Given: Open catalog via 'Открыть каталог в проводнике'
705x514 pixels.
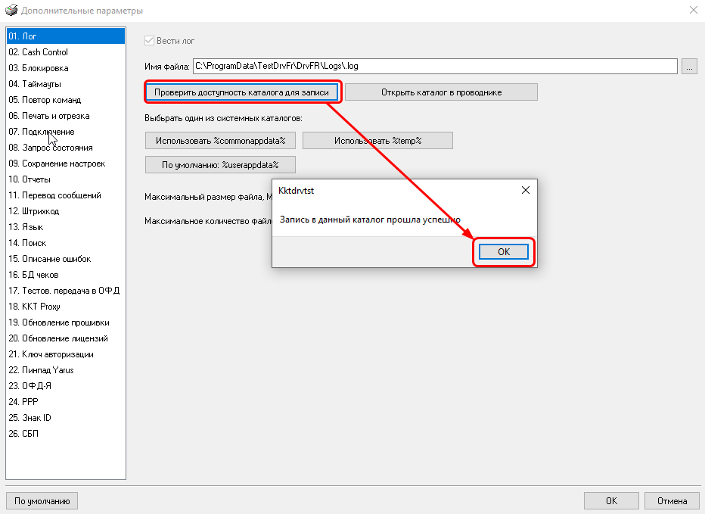Looking at the screenshot, I should click(x=441, y=92).
